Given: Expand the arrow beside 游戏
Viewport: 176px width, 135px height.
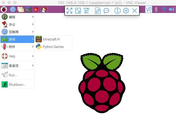Looking at the screenshot, I should (x=33, y=39).
